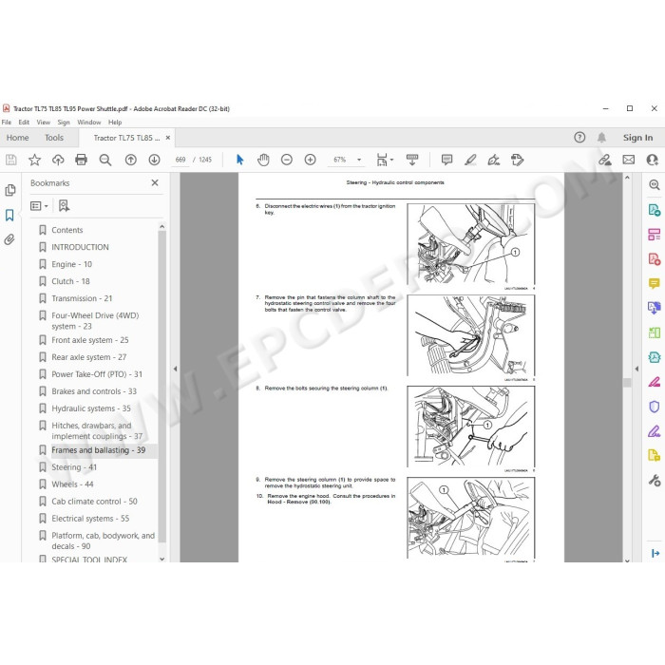
Task: Open the Sign menu
Action: [x=64, y=123]
